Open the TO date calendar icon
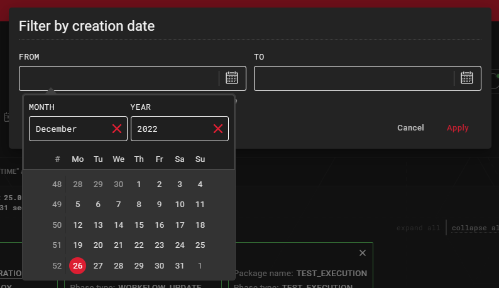The image size is (499, 288). pos(466,78)
